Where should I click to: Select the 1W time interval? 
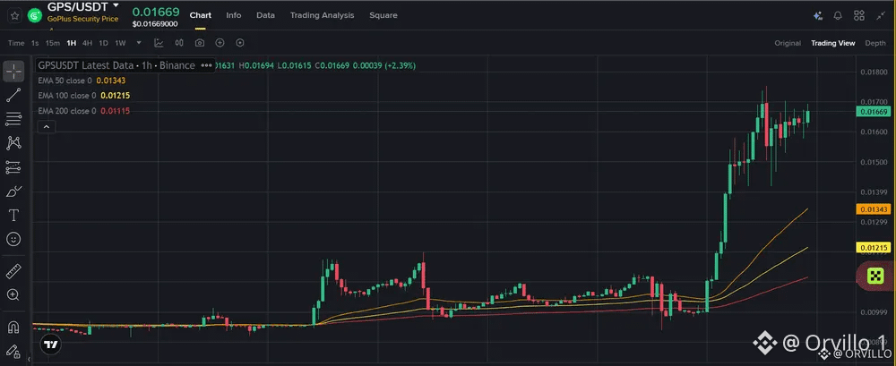(x=120, y=43)
